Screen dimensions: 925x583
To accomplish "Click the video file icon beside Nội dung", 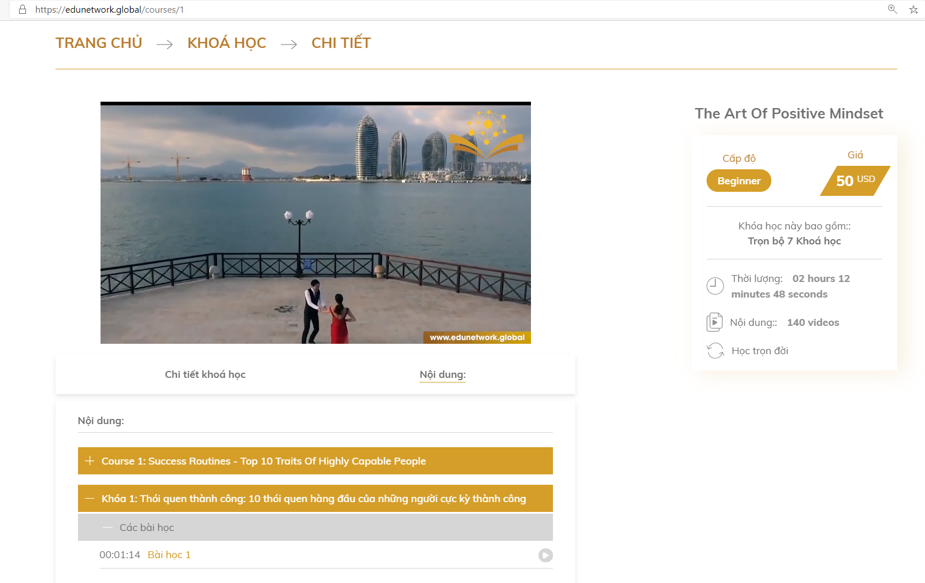I will pos(715,322).
